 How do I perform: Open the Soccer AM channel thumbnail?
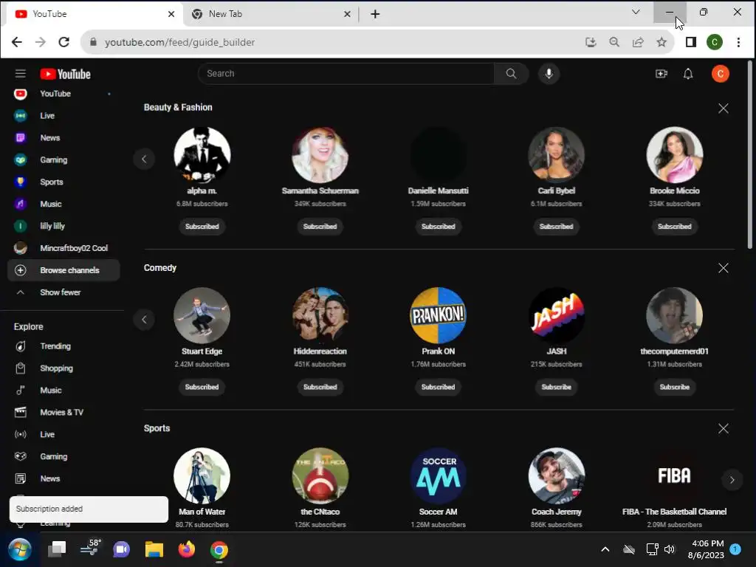tap(439, 476)
